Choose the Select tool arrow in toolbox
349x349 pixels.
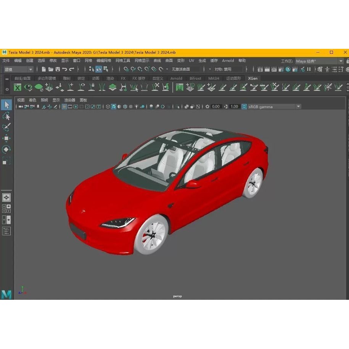tap(6, 105)
